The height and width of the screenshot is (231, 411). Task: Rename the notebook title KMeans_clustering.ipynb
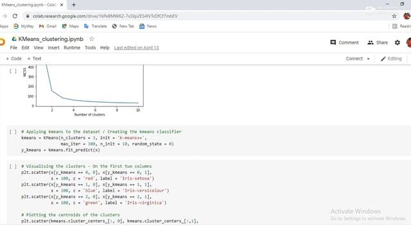[51, 39]
